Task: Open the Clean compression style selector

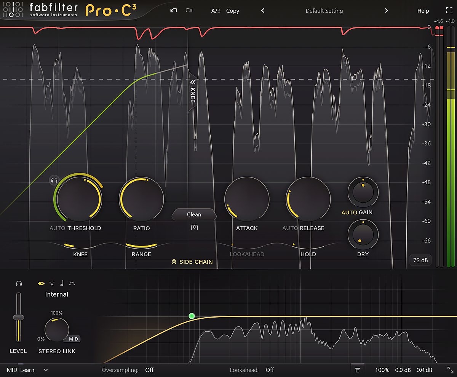Action: [x=194, y=214]
